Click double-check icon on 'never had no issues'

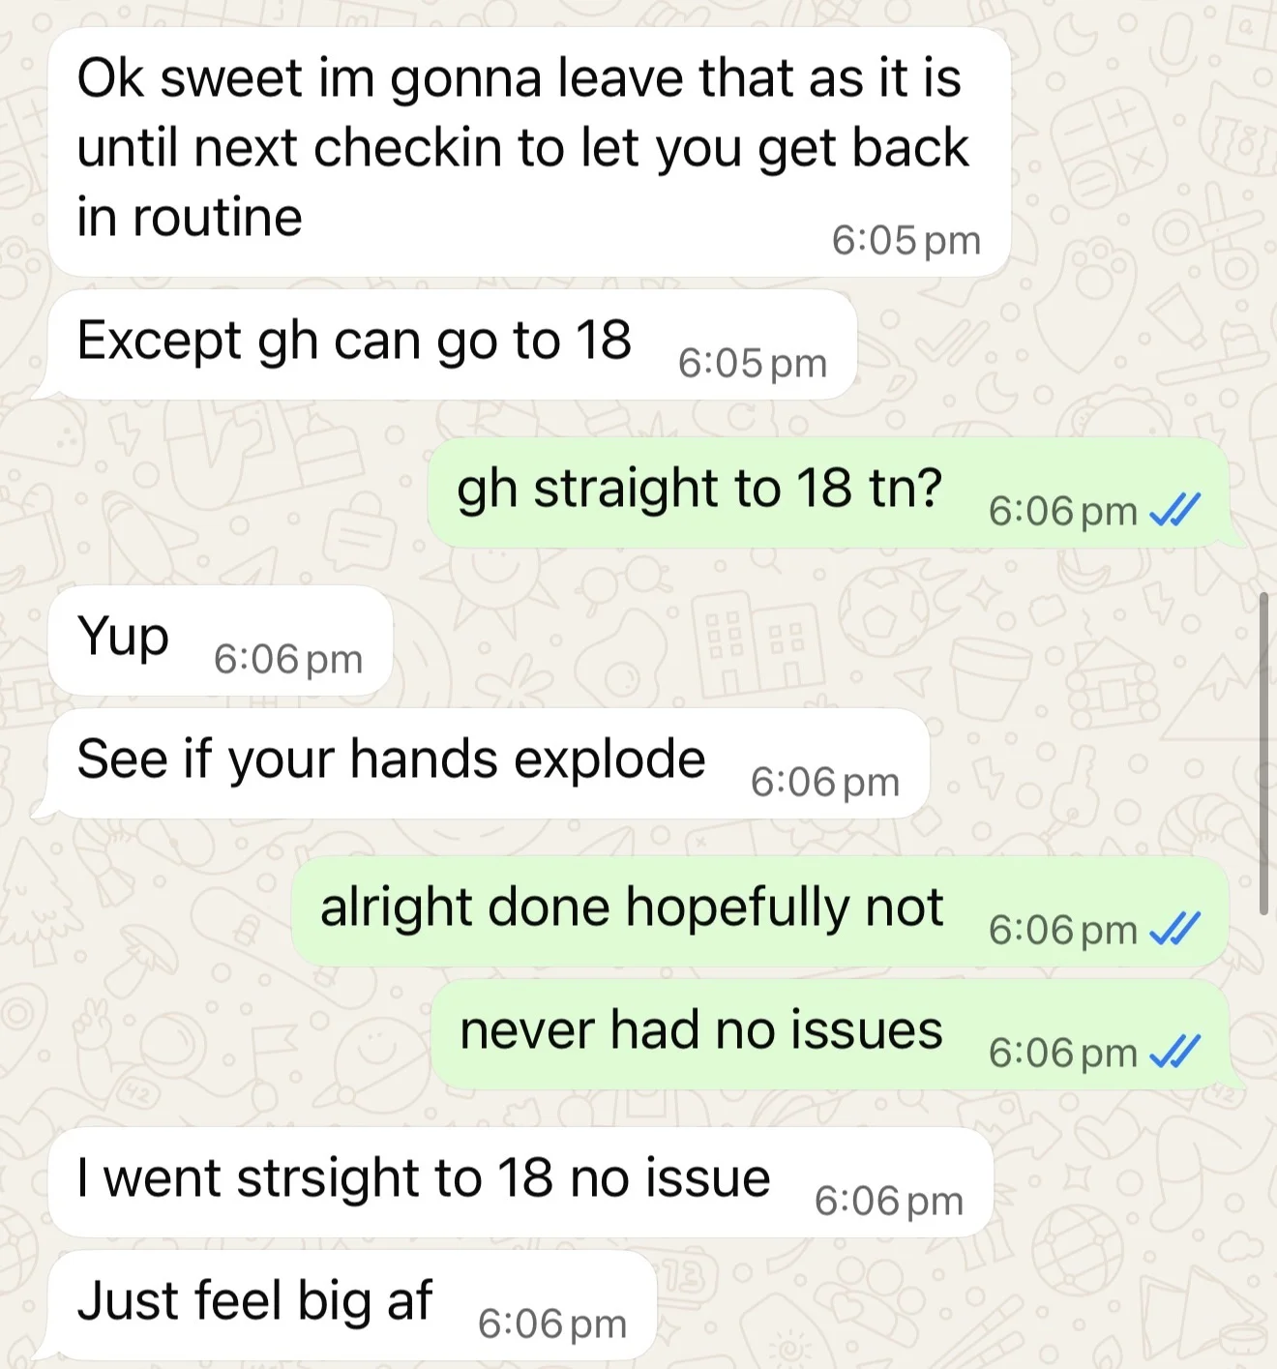(1174, 1052)
